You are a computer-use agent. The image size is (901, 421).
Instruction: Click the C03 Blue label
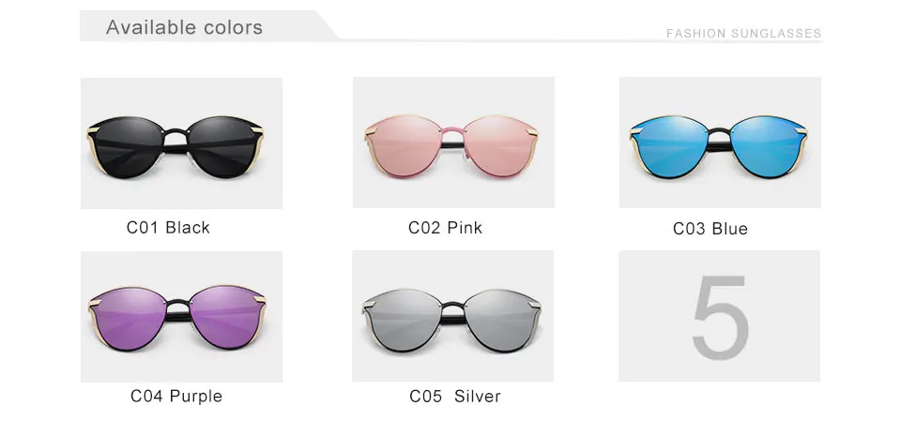[710, 229]
